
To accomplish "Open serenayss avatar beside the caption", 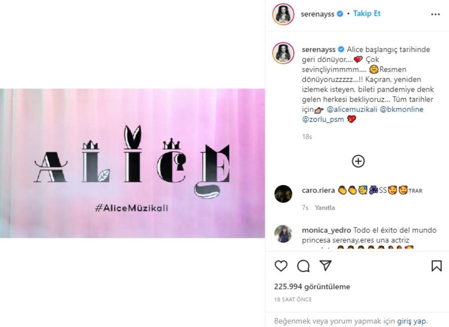I will tap(283, 53).
